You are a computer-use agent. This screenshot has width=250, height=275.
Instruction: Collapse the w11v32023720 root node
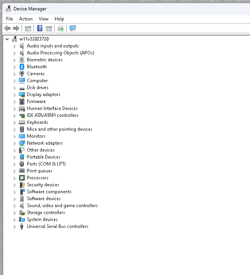pos(7,39)
